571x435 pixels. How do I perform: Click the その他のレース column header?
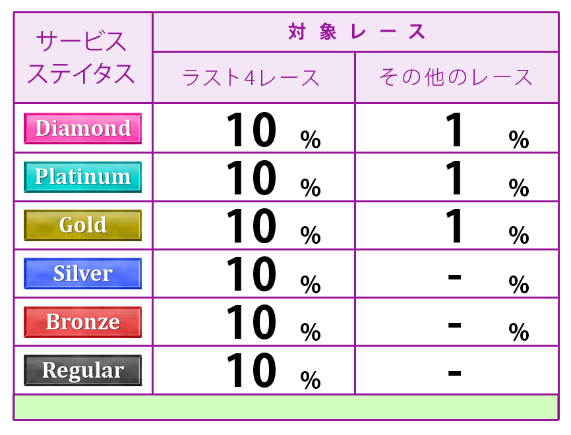click(x=457, y=78)
